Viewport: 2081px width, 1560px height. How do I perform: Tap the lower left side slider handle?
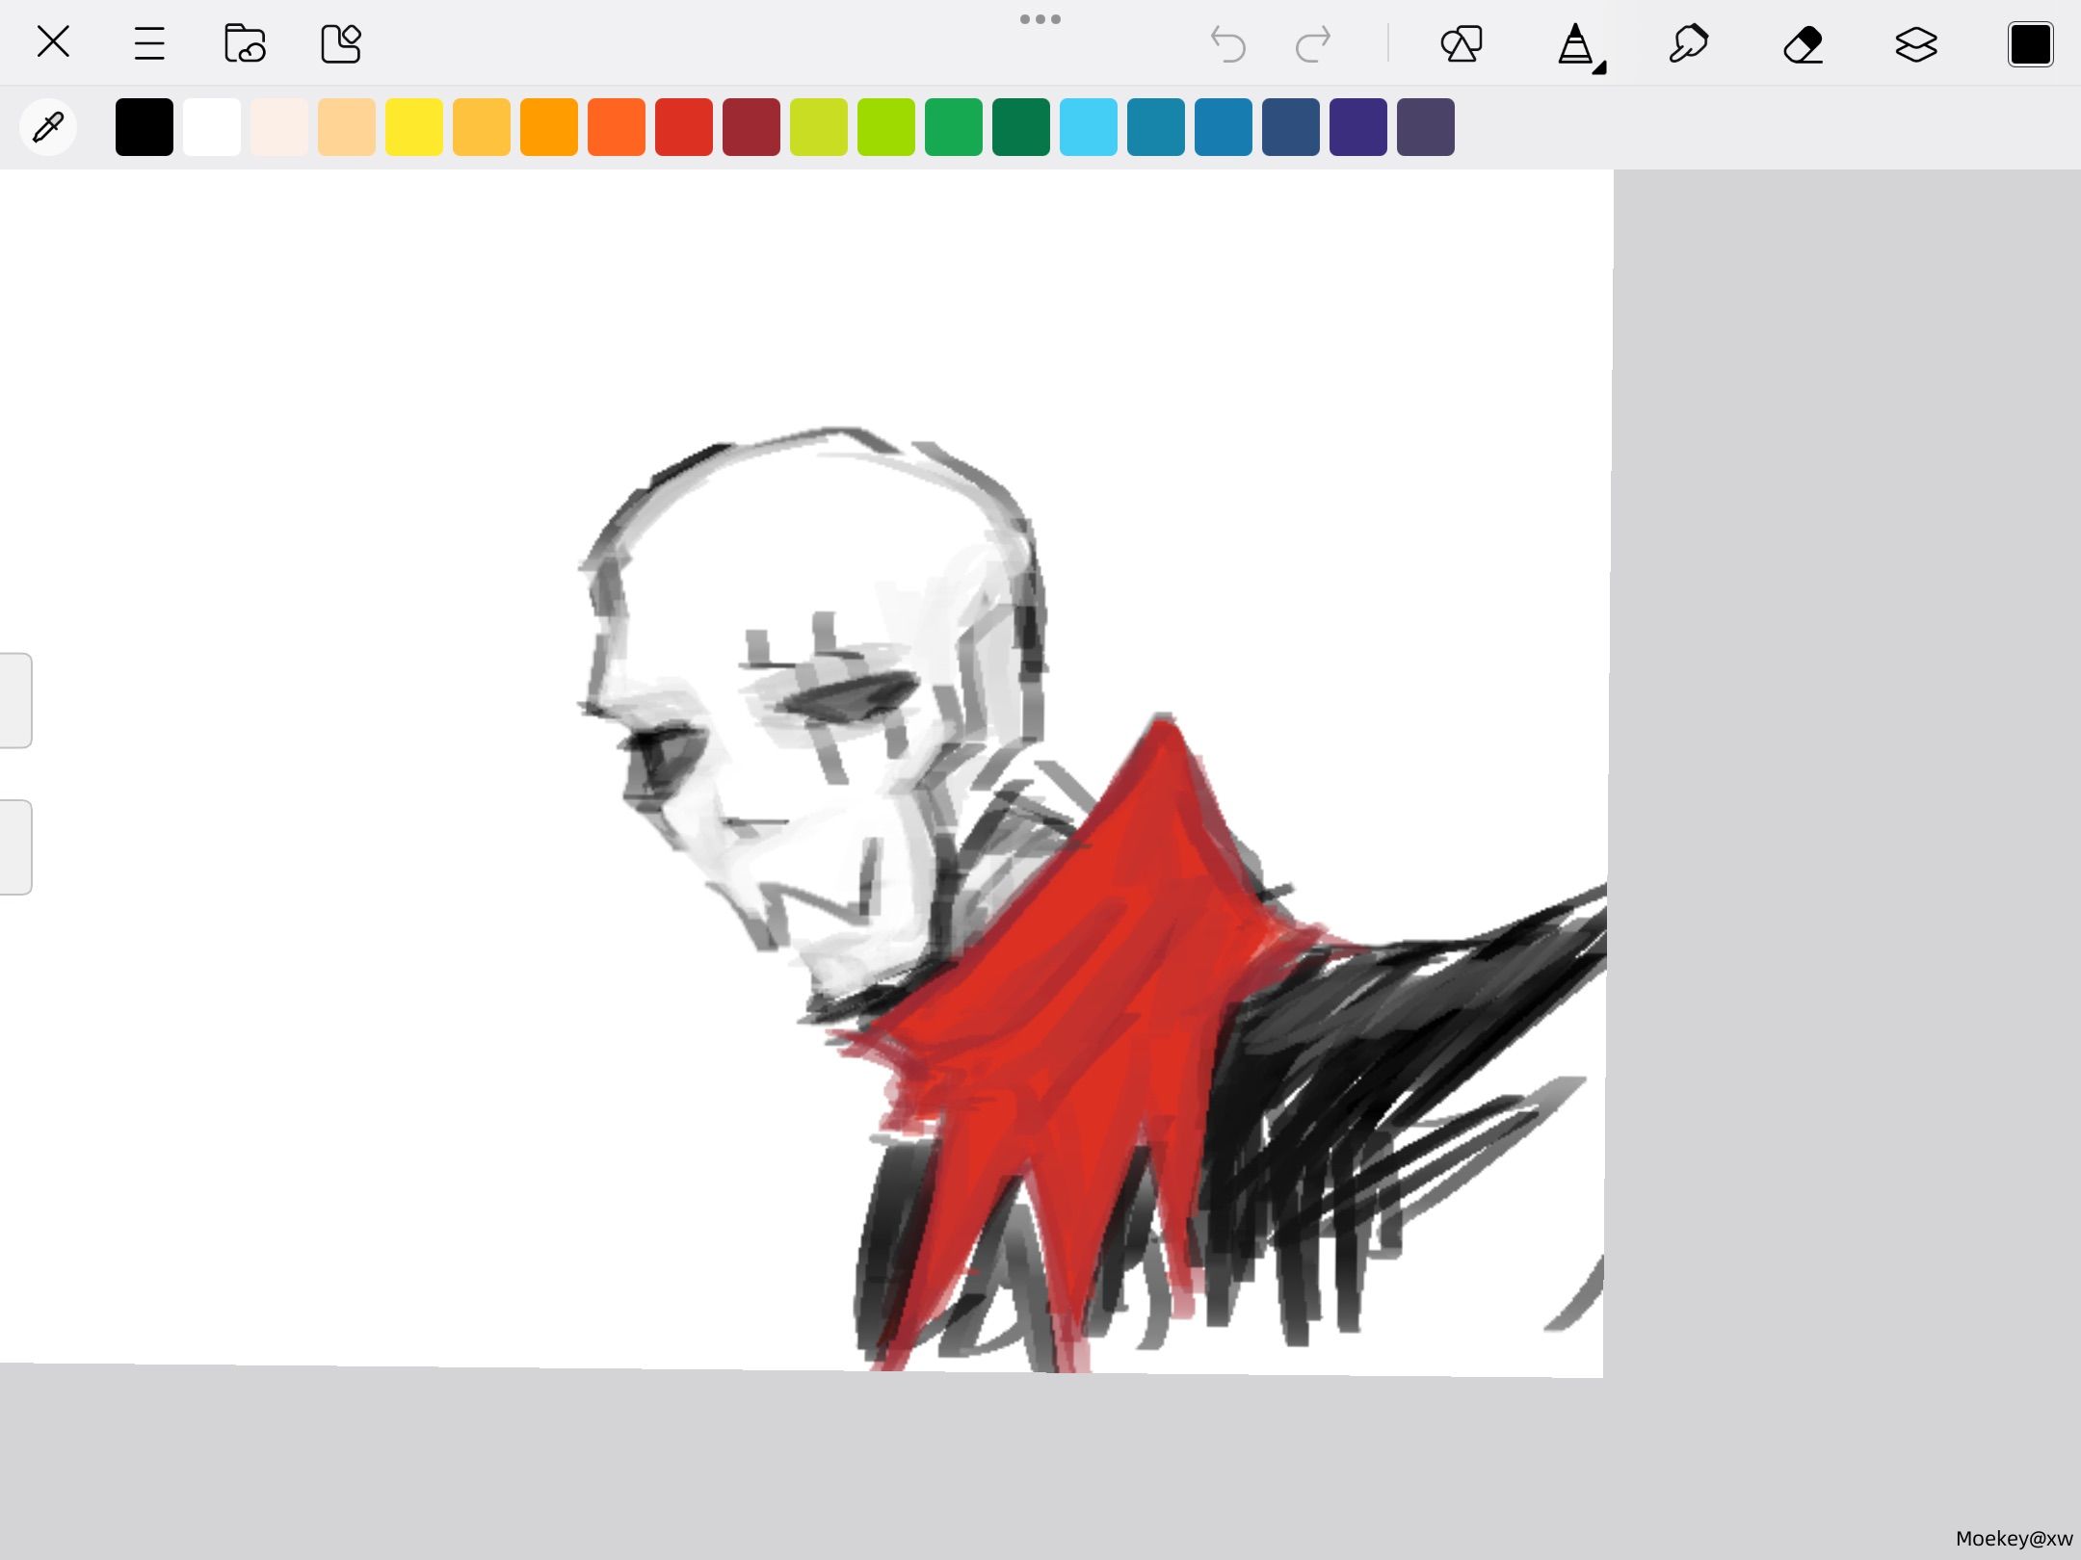(15, 846)
